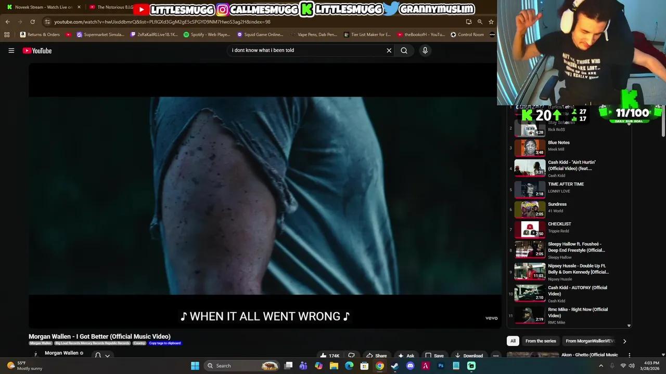Dislike the video with thumbs down

[351, 356]
